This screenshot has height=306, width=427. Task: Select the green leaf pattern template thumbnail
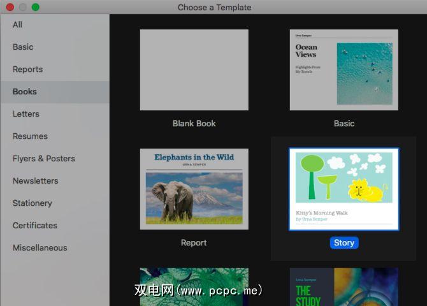click(194, 287)
